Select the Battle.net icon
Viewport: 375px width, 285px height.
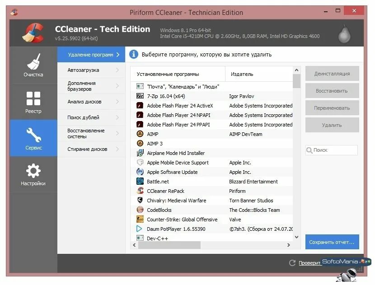pyautogui.click(x=140, y=181)
